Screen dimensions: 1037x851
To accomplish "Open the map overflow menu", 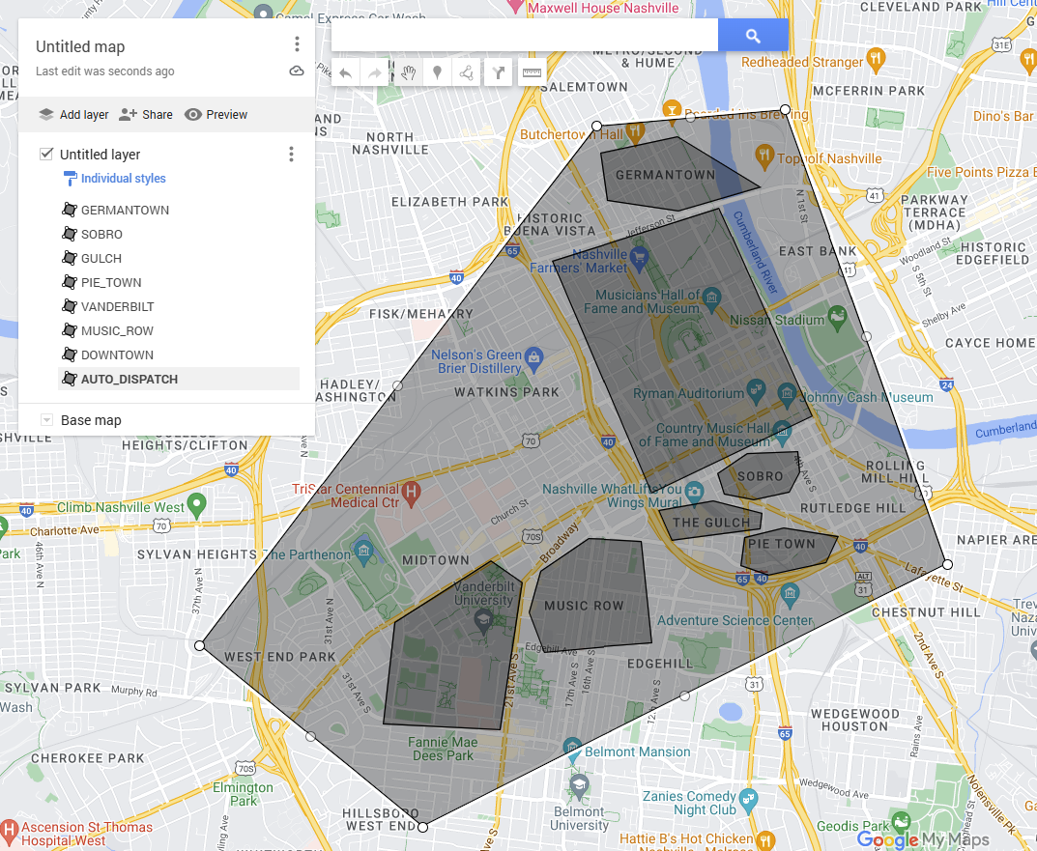I will click(x=297, y=43).
